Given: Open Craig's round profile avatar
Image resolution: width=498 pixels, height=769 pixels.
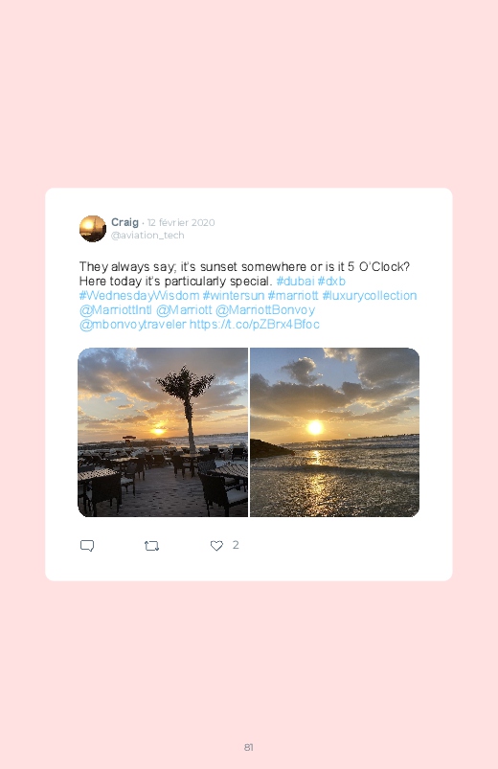Looking at the screenshot, I should coord(93,229).
